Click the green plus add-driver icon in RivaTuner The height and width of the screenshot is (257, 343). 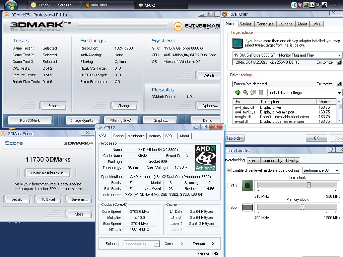pos(238,92)
